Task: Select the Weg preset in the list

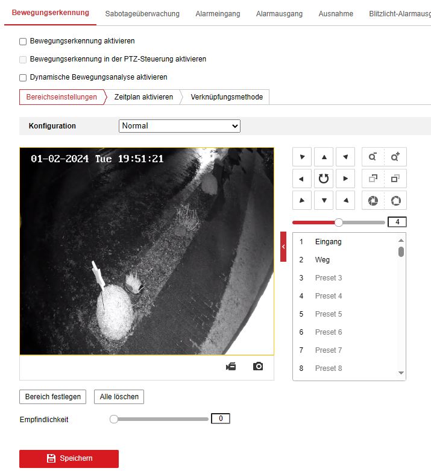Action: [322, 260]
